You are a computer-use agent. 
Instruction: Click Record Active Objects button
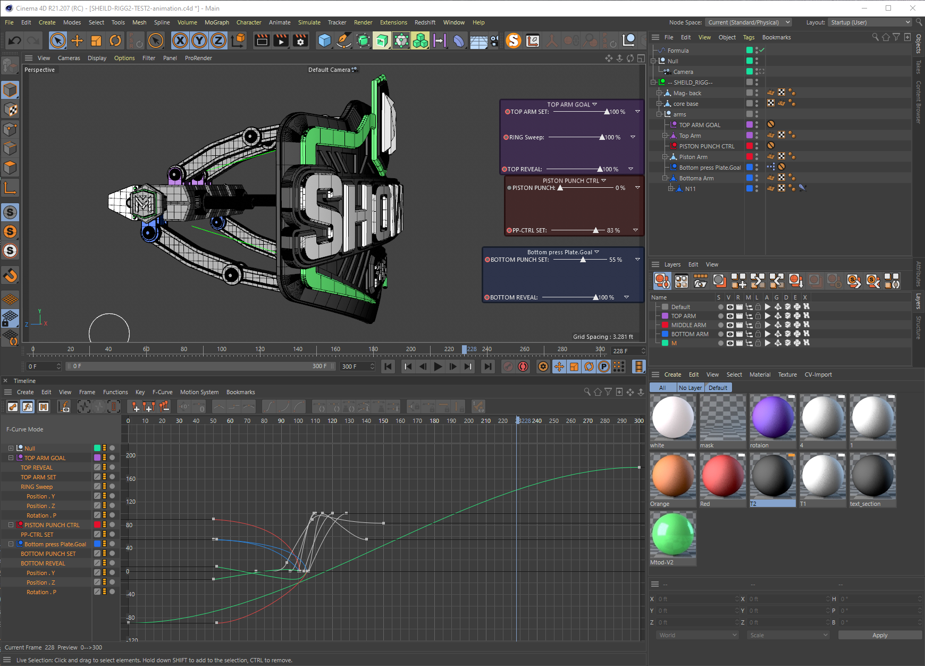click(x=509, y=367)
